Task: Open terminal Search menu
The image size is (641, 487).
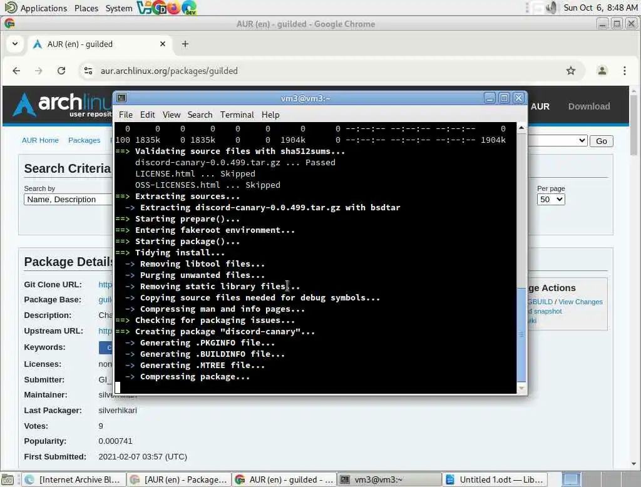Action: click(x=200, y=115)
